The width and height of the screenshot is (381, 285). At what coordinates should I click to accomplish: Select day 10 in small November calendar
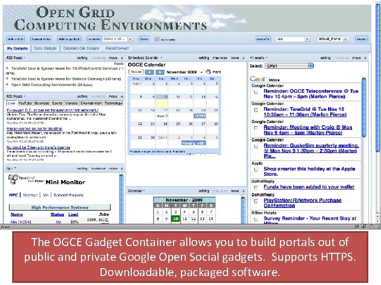click(x=176, y=218)
